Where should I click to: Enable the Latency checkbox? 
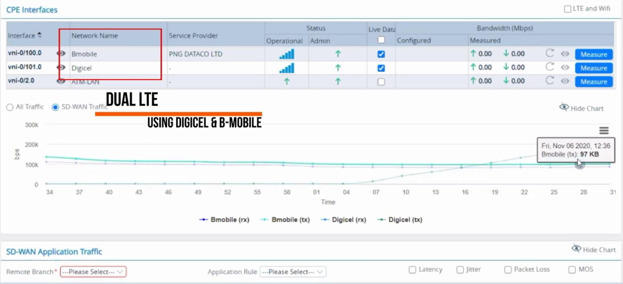click(412, 270)
